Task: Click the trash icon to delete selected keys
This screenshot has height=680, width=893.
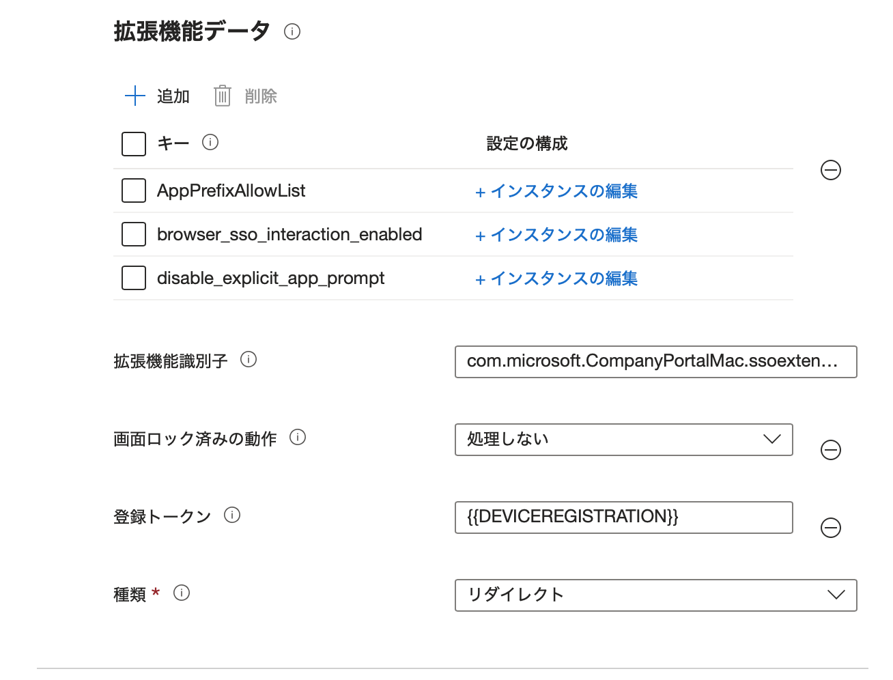Action: tap(222, 96)
